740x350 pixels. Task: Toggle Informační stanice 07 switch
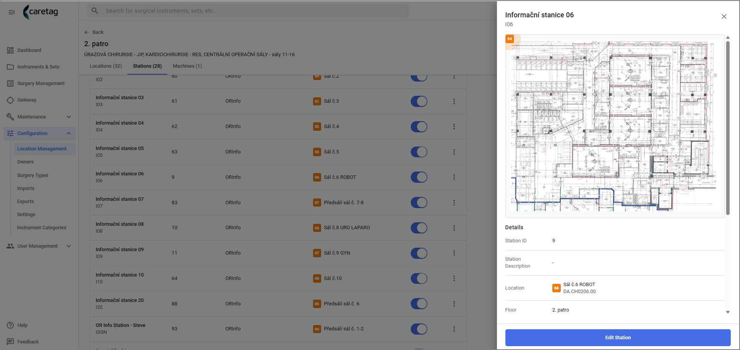(x=419, y=203)
